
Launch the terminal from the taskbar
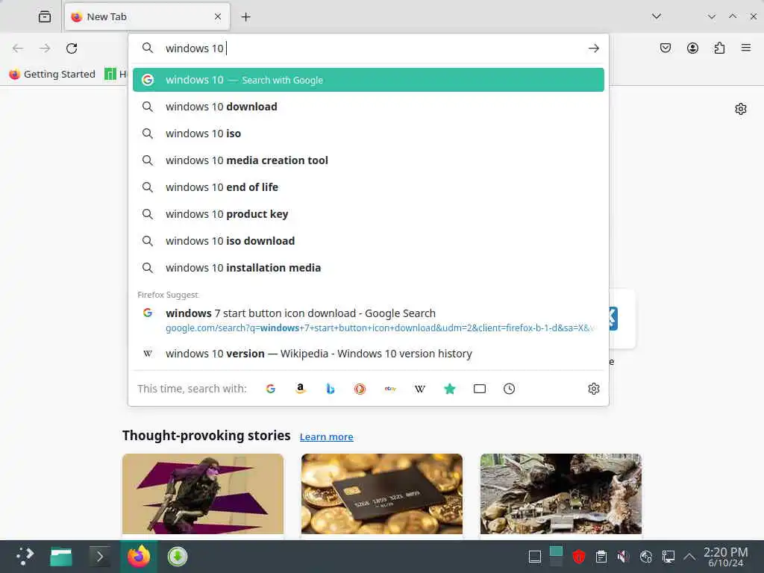pos(100,557)
